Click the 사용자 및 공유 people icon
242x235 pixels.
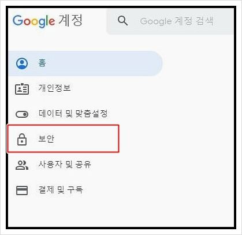22,165
